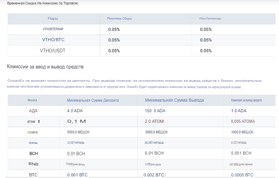The height and width of the screenshot is (178, 279).
Task: Click the "Сборы Принимающего" column header
Action: 210,19
